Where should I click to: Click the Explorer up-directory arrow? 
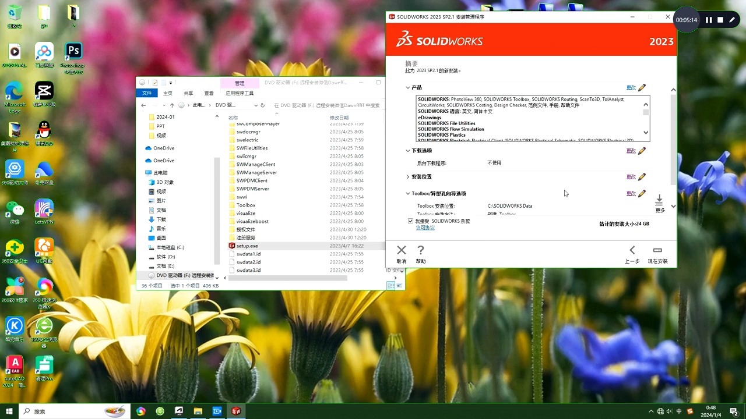pos(172,105)
